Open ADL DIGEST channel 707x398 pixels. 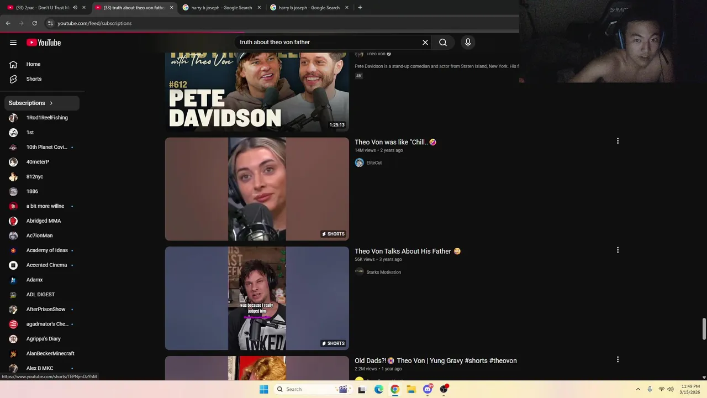[42, 295]
